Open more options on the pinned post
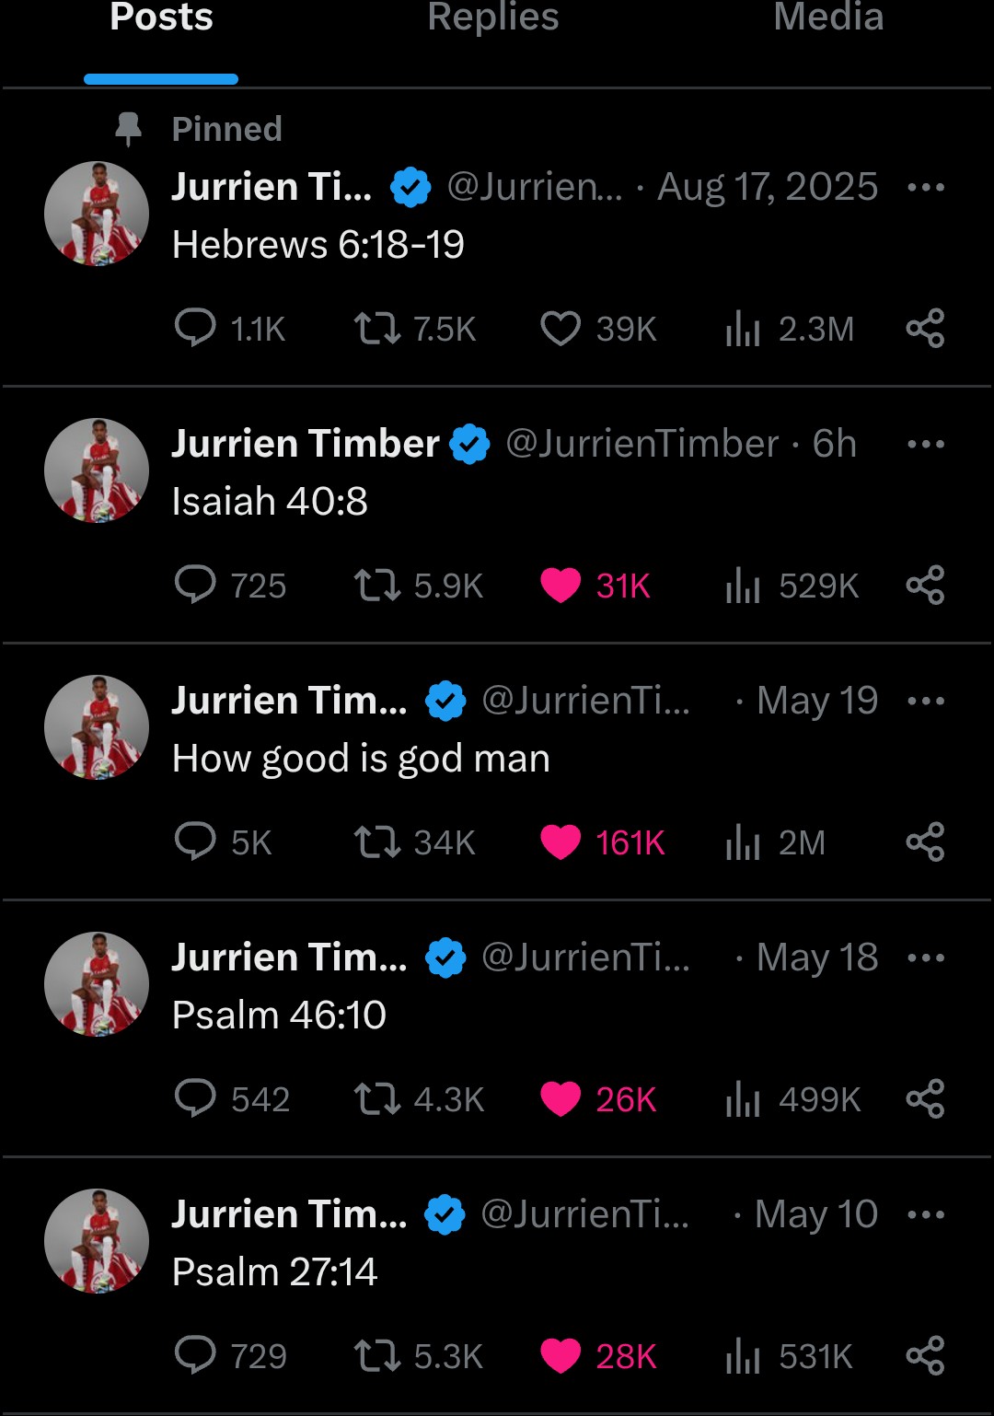Screen dimensions: 994x1416 [926, 187]
